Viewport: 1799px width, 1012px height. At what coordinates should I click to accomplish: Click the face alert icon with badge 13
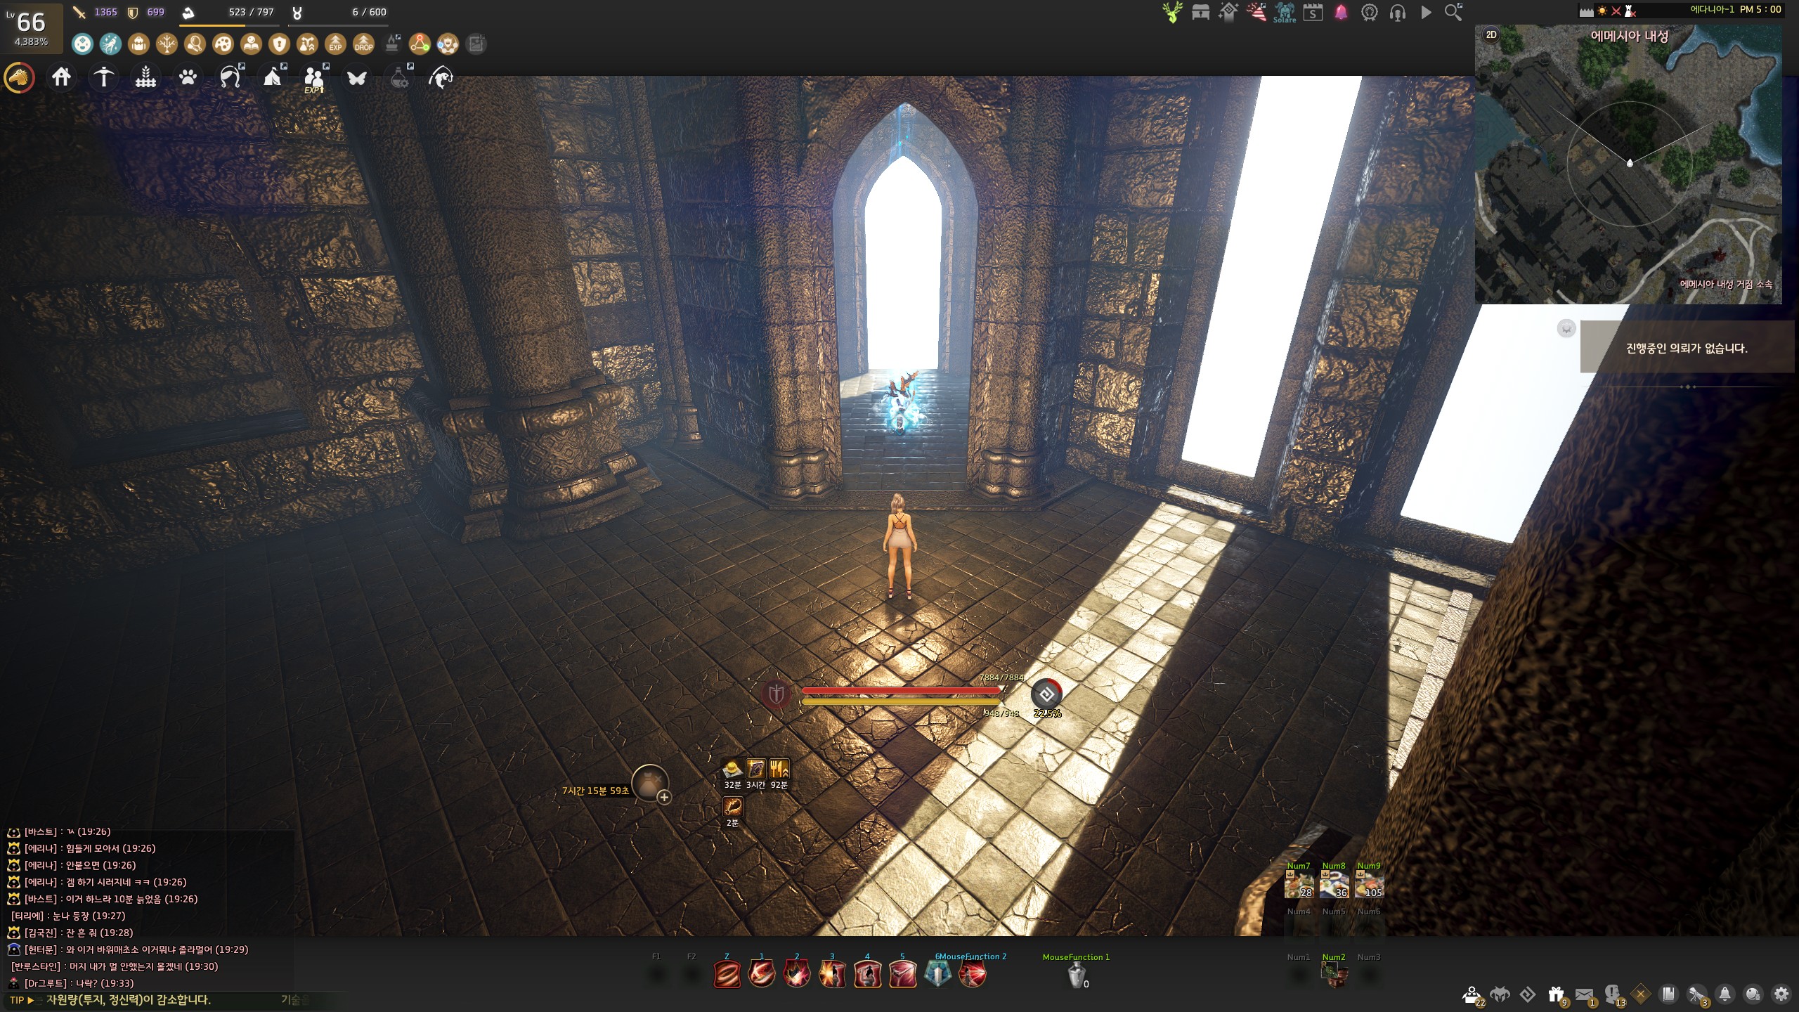[x=1613, y=994]
